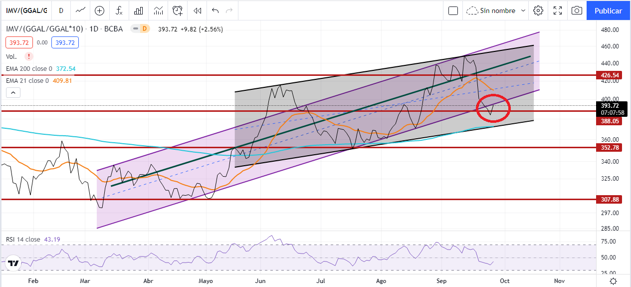Open symbol search on IMV/(GGAL/G

[26, 10]
